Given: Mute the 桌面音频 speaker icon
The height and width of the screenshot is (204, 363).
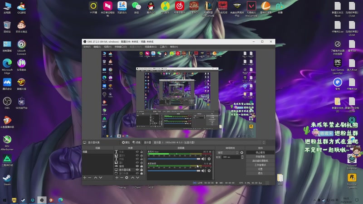Looking at the screenshot, I should (x=203, y=171).
